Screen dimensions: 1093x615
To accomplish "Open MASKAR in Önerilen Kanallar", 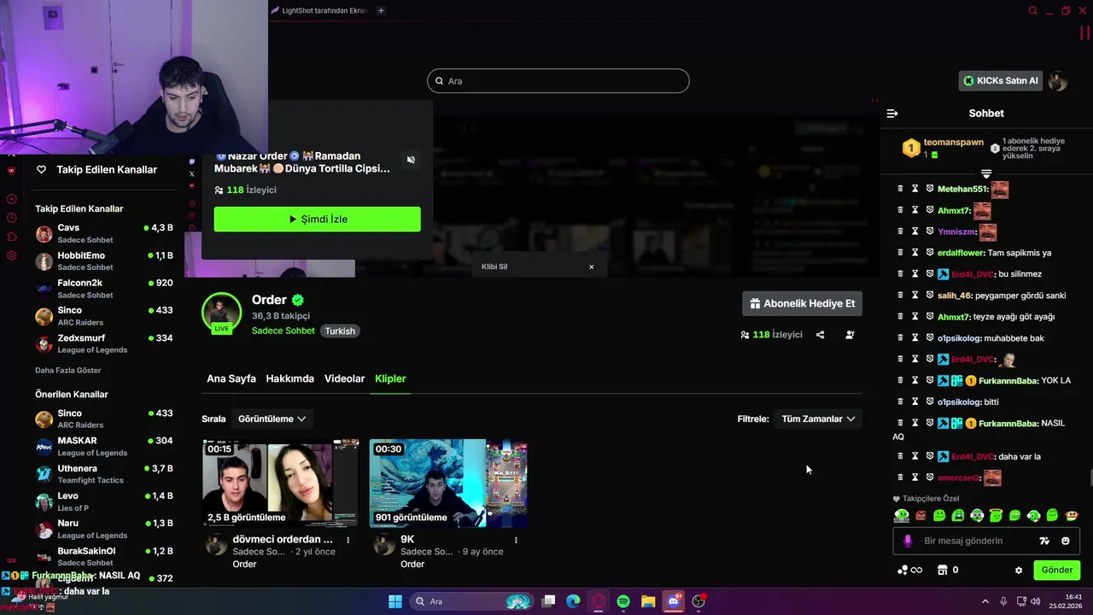I will (104, 447).
